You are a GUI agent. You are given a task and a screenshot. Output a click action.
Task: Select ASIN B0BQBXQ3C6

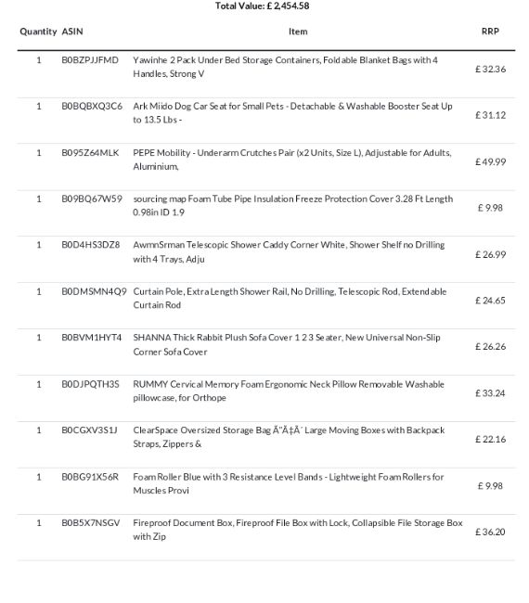coord(92,106)
